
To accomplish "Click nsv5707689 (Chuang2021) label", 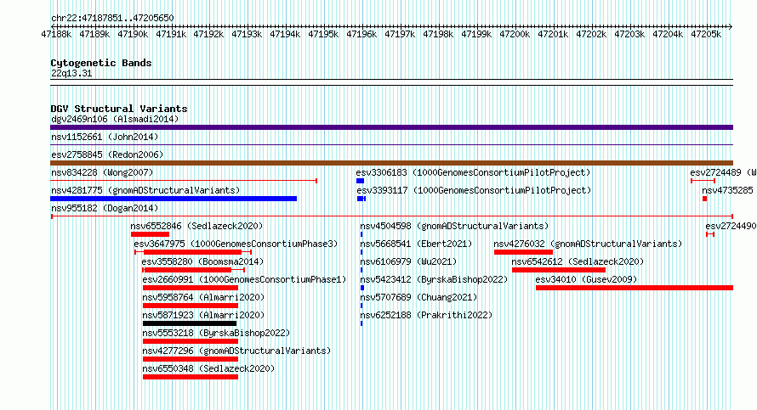I will point(418,297).
